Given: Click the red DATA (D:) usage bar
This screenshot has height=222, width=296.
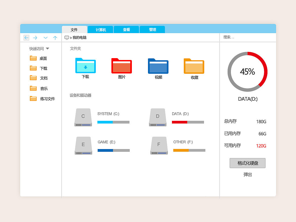Looking at the screenshot, I should (x=188, y=122).
